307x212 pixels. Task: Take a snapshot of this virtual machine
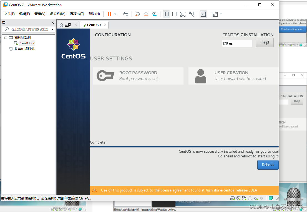[x=137, y=14]
